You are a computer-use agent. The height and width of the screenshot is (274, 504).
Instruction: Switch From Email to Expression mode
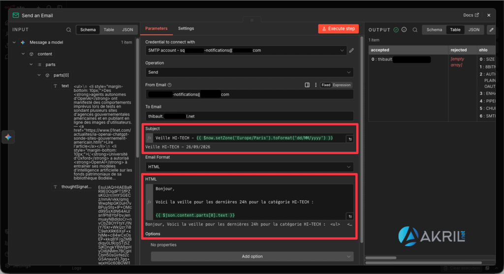342,85
